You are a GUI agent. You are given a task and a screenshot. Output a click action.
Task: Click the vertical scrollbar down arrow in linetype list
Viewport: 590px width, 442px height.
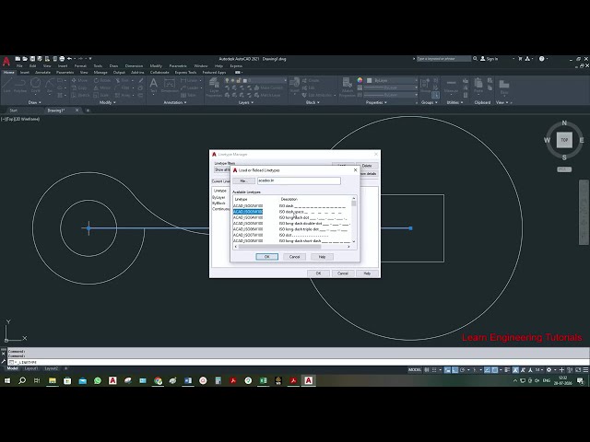(354, 241)
